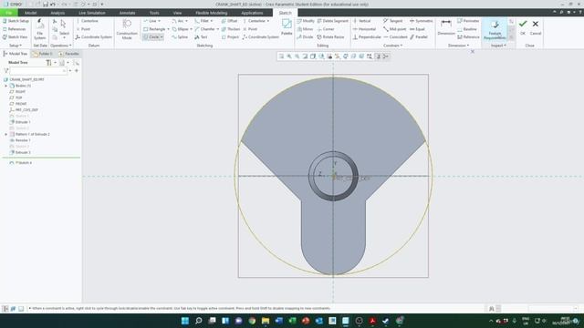Open the Favorites navigator tab
The height and width of the screenshot is (328, 584).
click(x=69, y=54)
